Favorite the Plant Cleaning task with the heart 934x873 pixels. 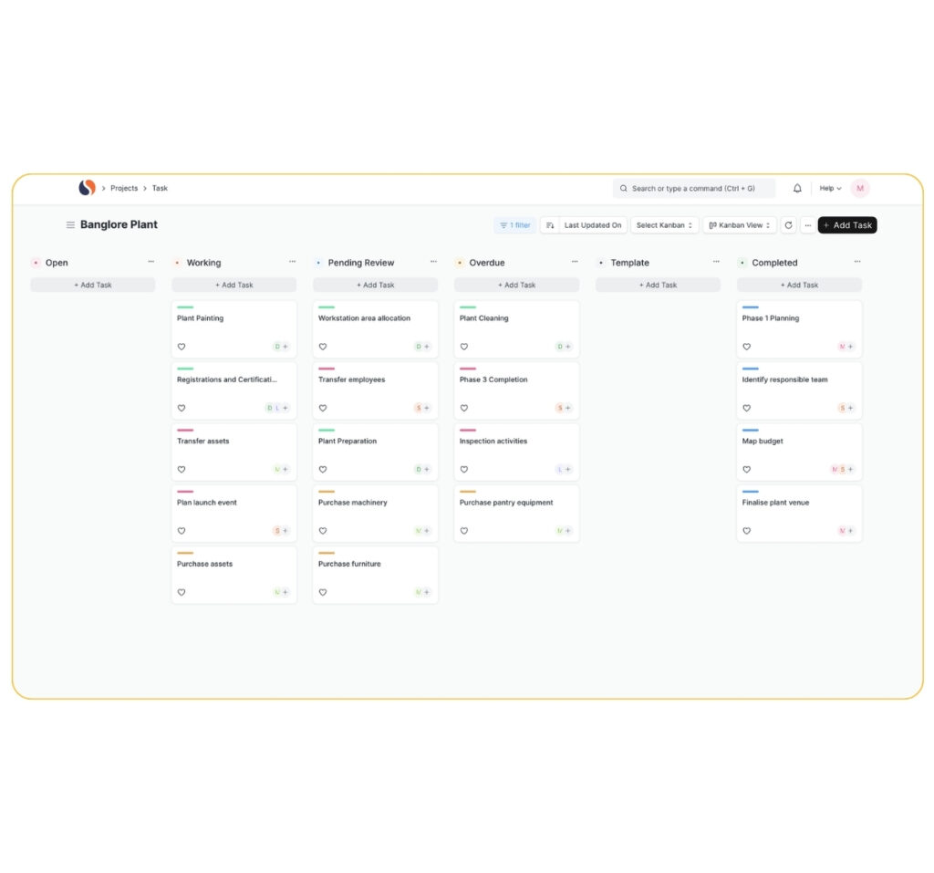464,347
